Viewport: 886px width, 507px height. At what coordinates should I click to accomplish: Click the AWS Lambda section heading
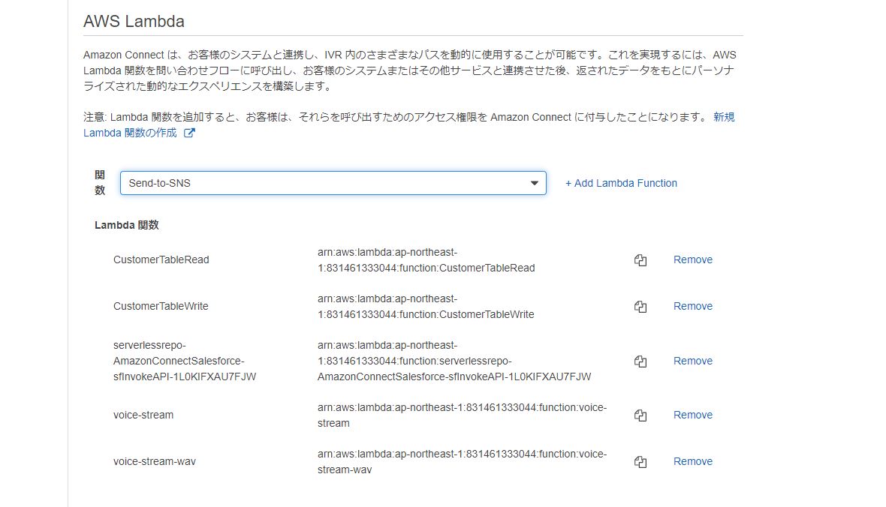point(134,22)
